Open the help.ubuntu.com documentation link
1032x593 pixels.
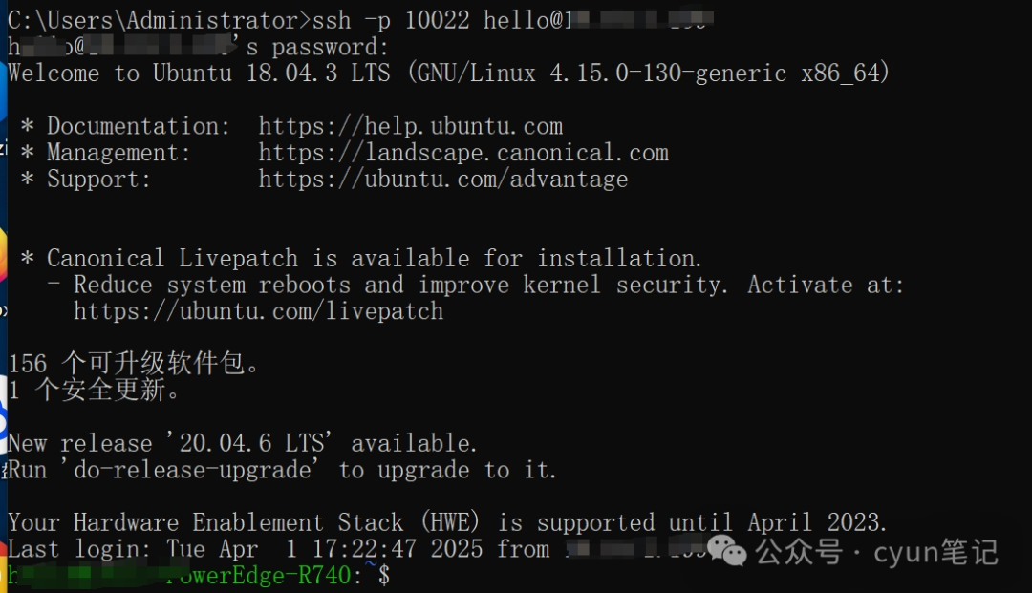[x=410, y=126]
